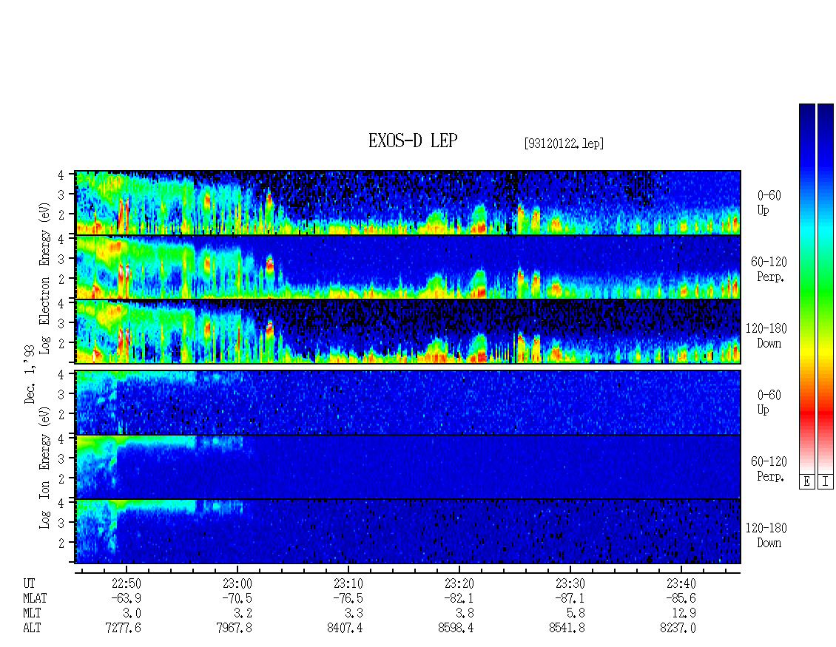Click the ALT value 7967.8
Viewport: 836px width, 647px height.
coord(235,628)
